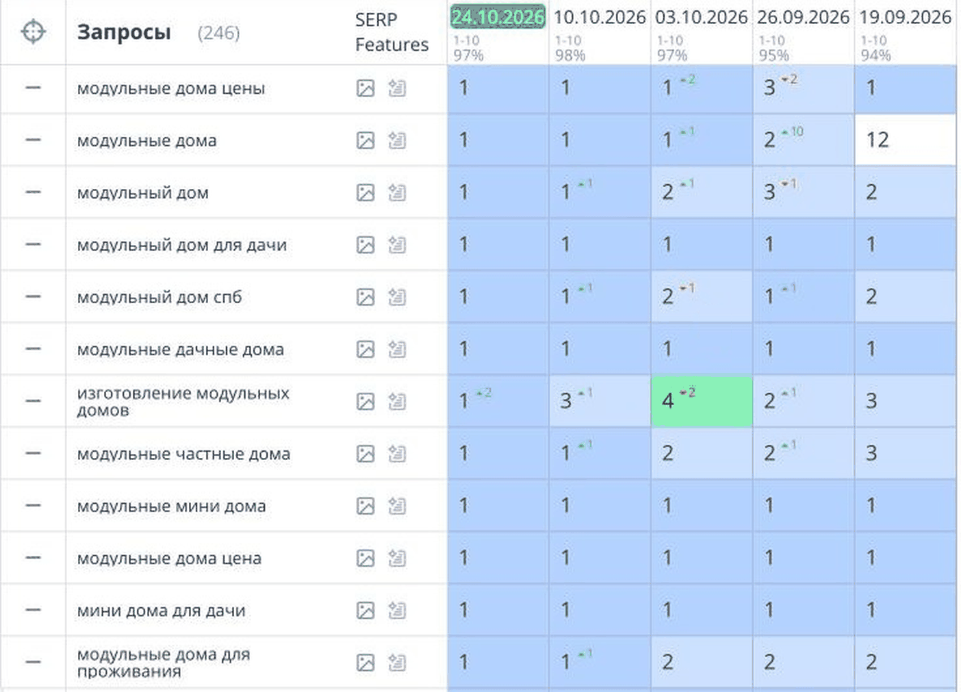Click 24.10.2026 position for 'изготовление модульных домов'
The height and width of the screenshot is (692, 961).
tap(498, 401)
